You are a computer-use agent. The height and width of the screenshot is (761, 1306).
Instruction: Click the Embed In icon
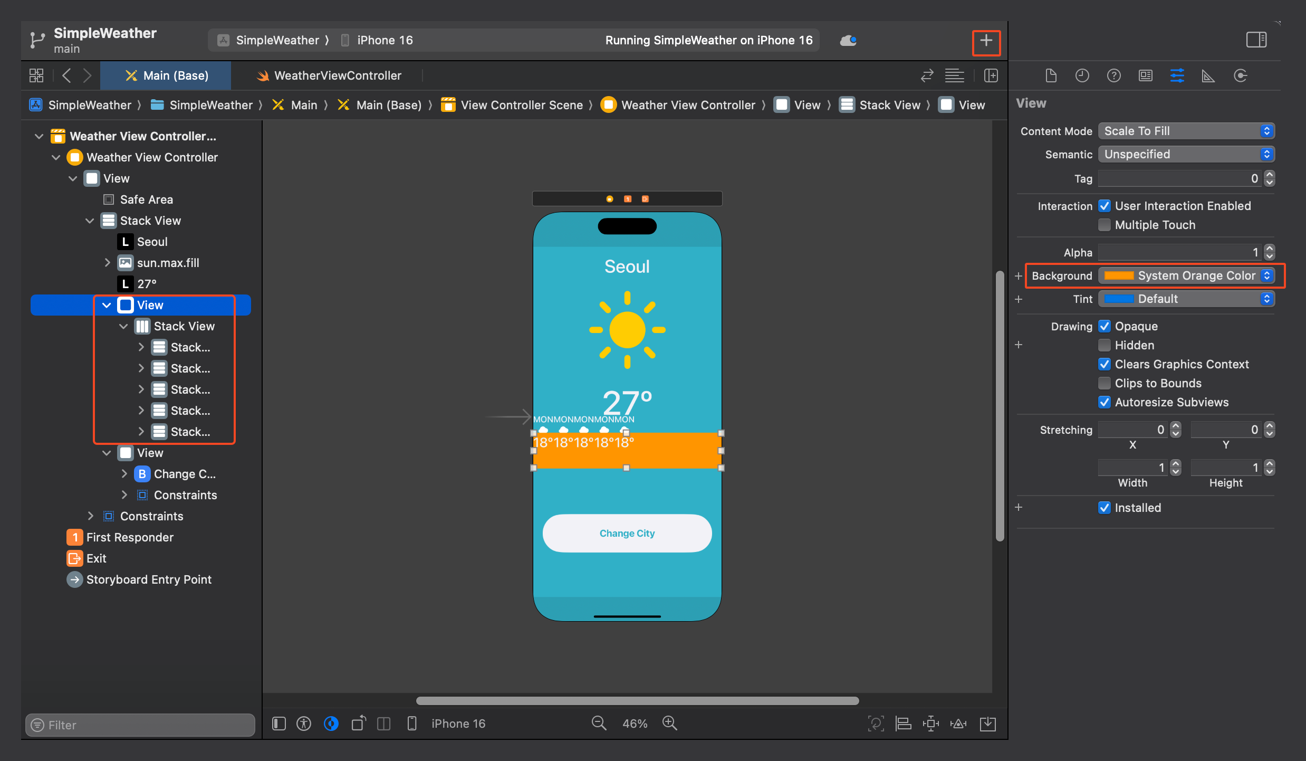[987, 724]
